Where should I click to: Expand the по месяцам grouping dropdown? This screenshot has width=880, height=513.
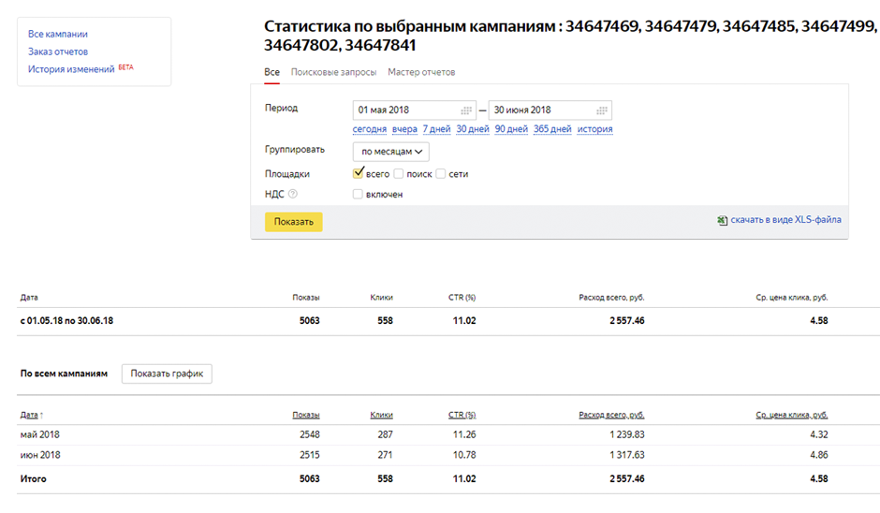pyautogui.click(x=391, y=152)
